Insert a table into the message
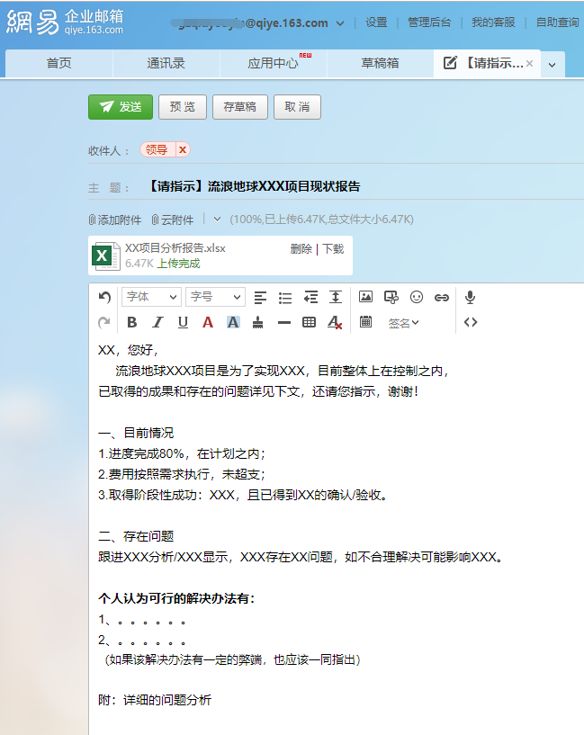This screenshot has width=584, height=735. tap(309, 322)
